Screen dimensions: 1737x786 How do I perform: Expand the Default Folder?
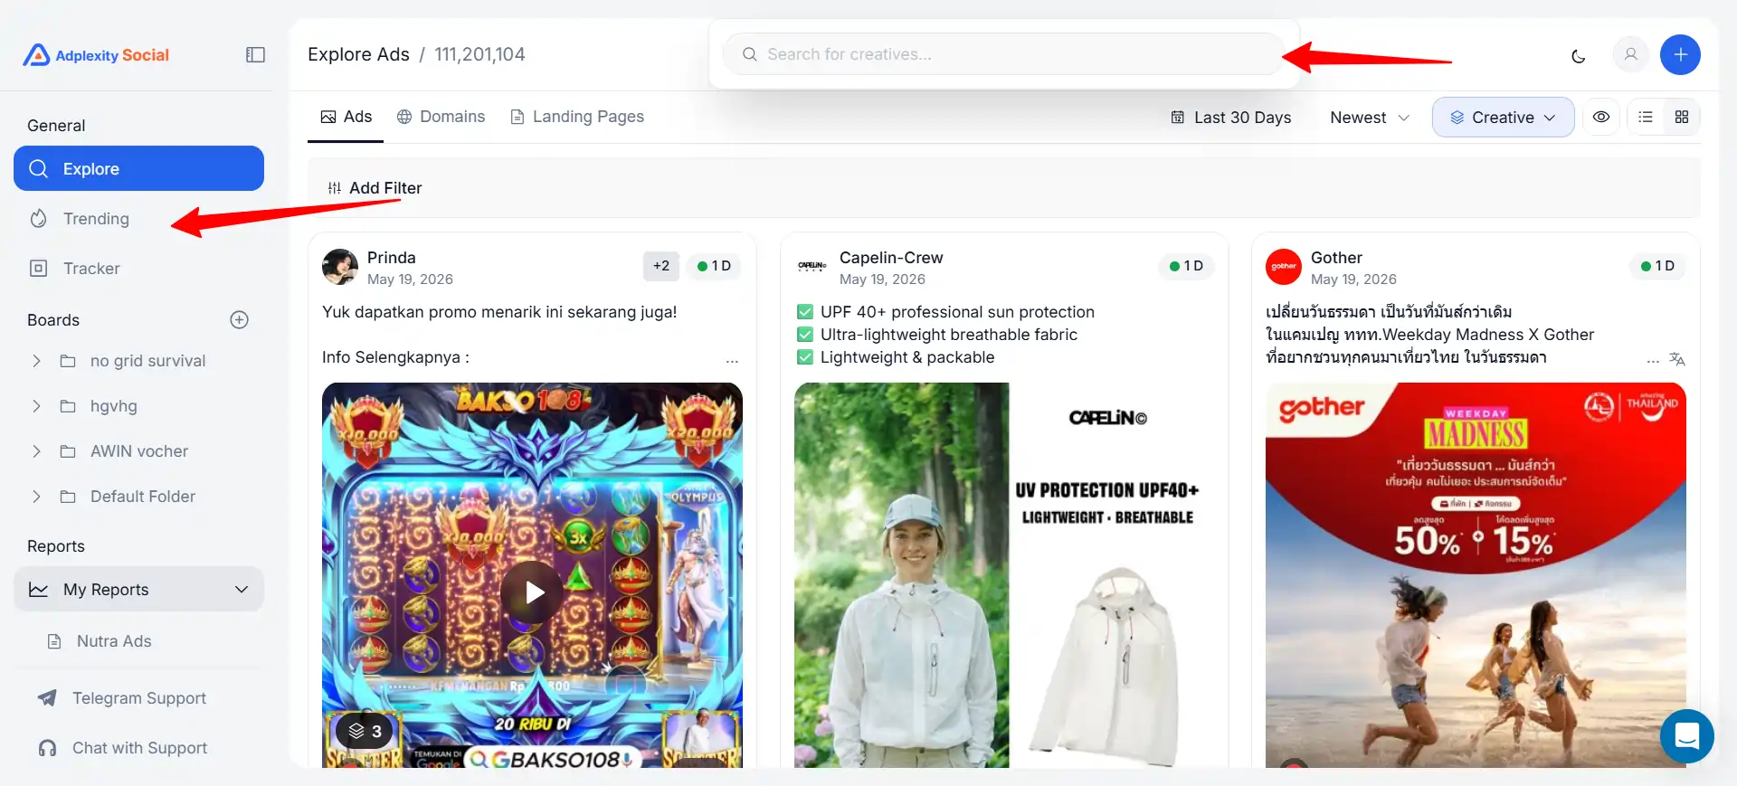(x=36, y=497)
